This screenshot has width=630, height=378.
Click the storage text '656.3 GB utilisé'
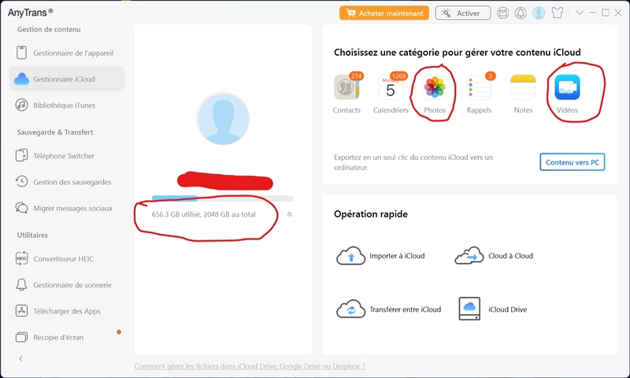(176, 214)
